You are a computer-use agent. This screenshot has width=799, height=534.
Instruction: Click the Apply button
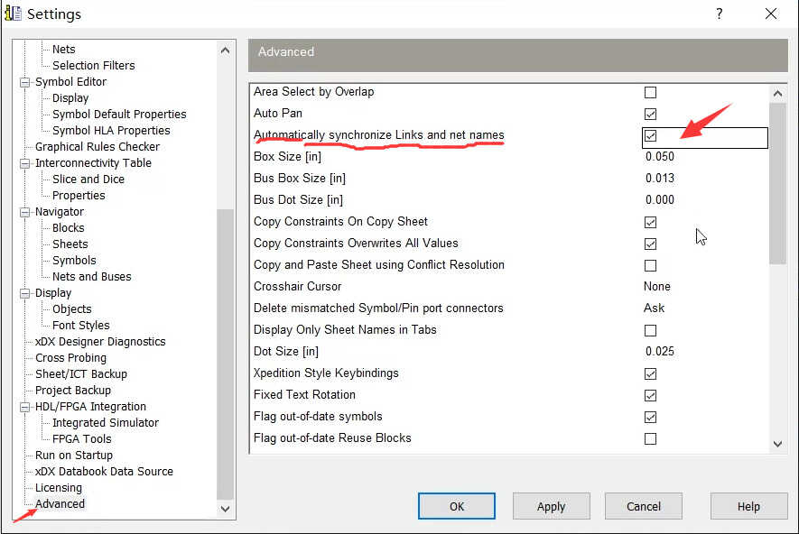point(552,507)
